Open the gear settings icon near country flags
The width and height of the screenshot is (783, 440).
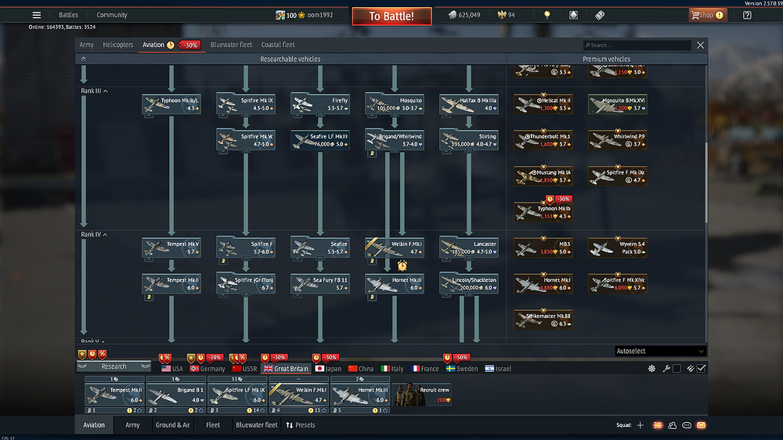click(x=651, y=369)
